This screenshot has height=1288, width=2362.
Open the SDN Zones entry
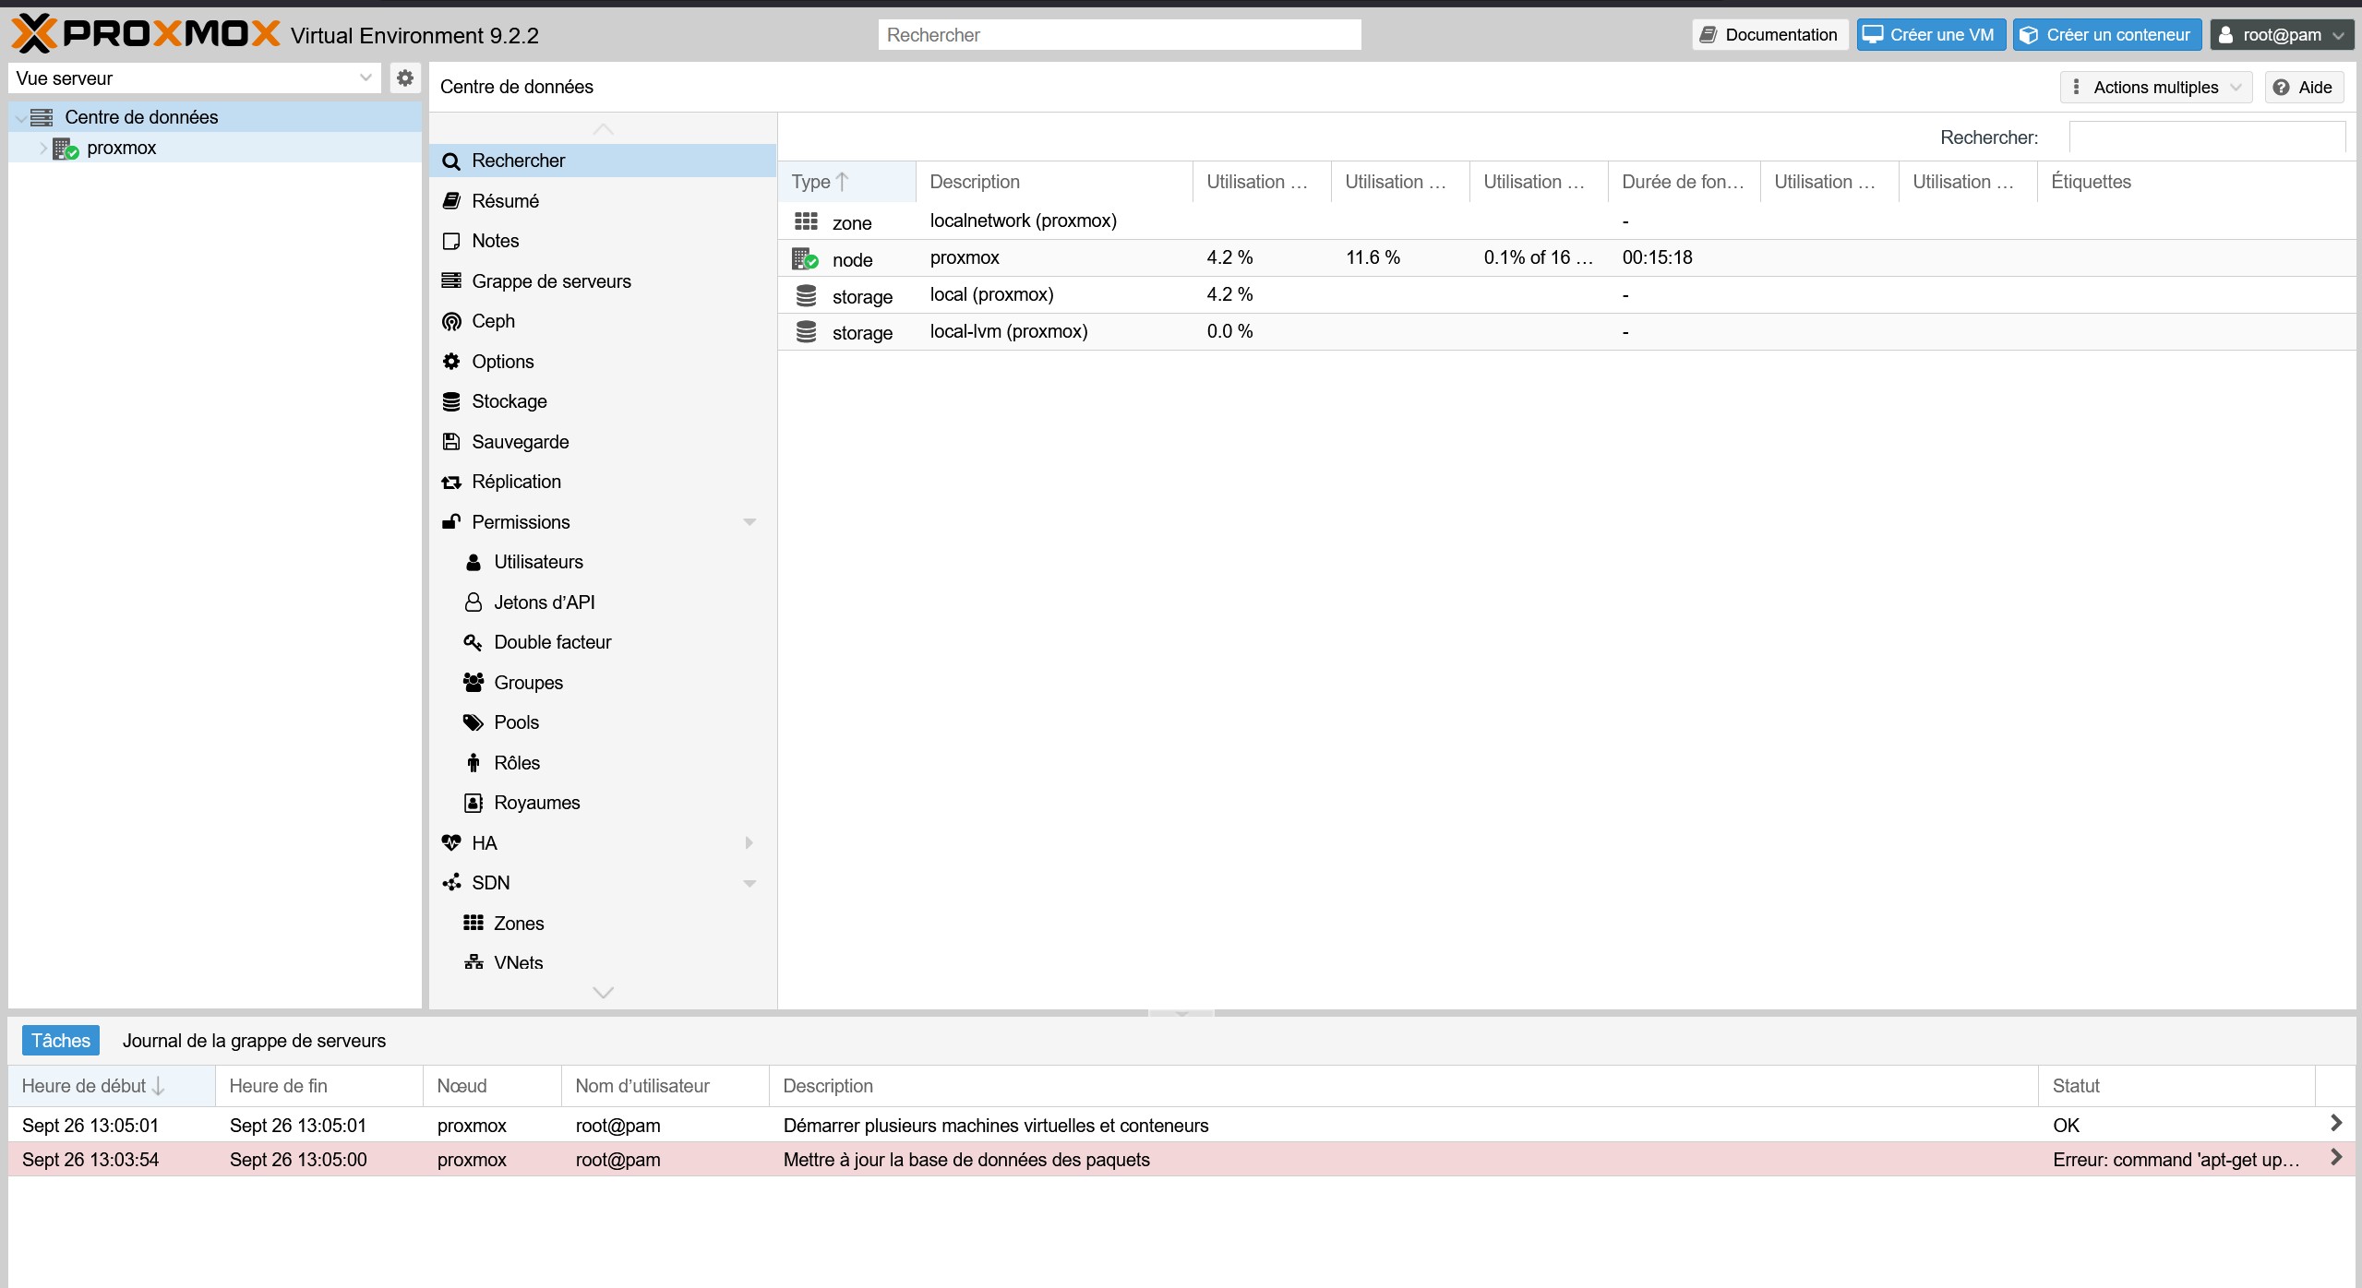coord(602,924)
